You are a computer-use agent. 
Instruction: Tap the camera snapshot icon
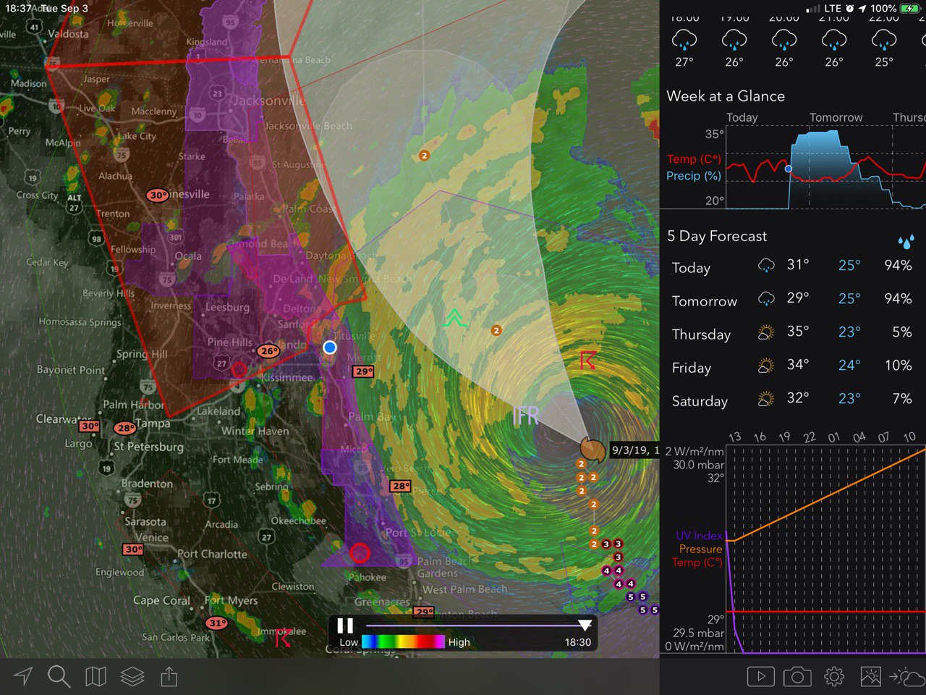tap(797, 677)
